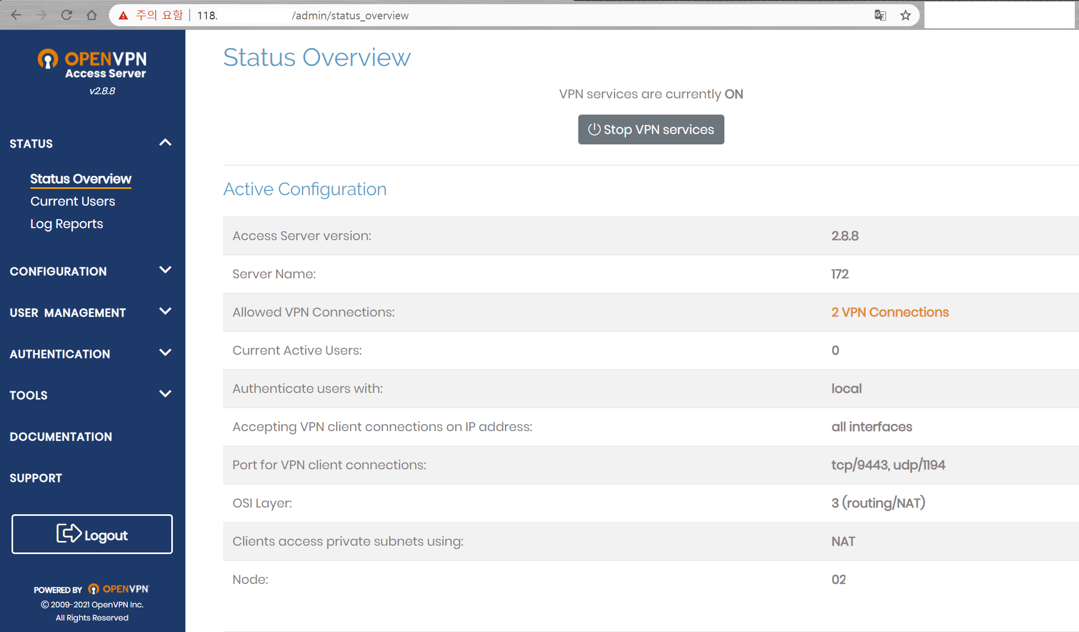Click the browser home icon
1079x632 pixels.
point(92,15)
